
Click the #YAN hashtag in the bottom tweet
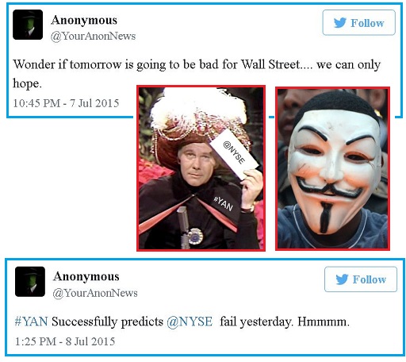[x=32, y=322]
